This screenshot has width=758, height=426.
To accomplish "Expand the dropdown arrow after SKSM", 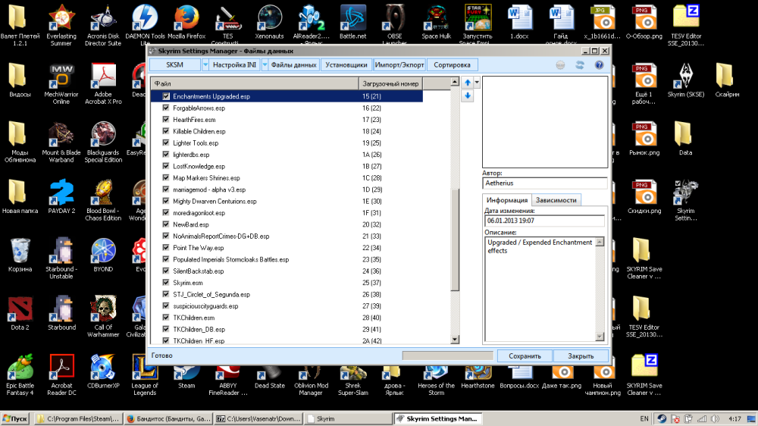I will 205,64.
